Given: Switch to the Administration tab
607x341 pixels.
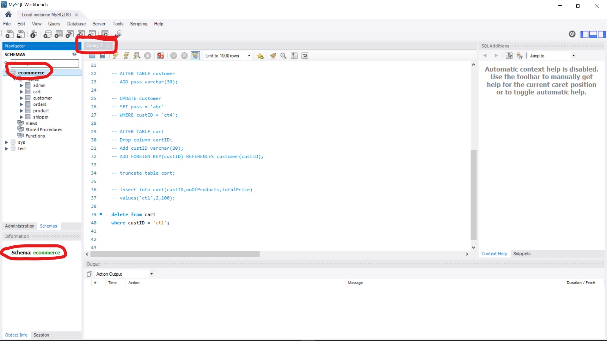Looking at the screenshot, I should [x=20, y=226].
